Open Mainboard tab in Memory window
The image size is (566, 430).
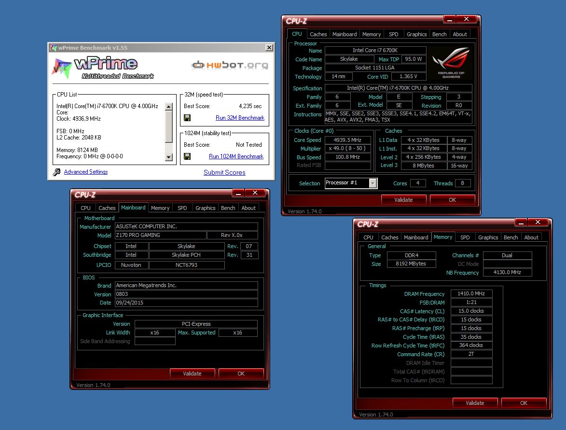pos(416,237)
